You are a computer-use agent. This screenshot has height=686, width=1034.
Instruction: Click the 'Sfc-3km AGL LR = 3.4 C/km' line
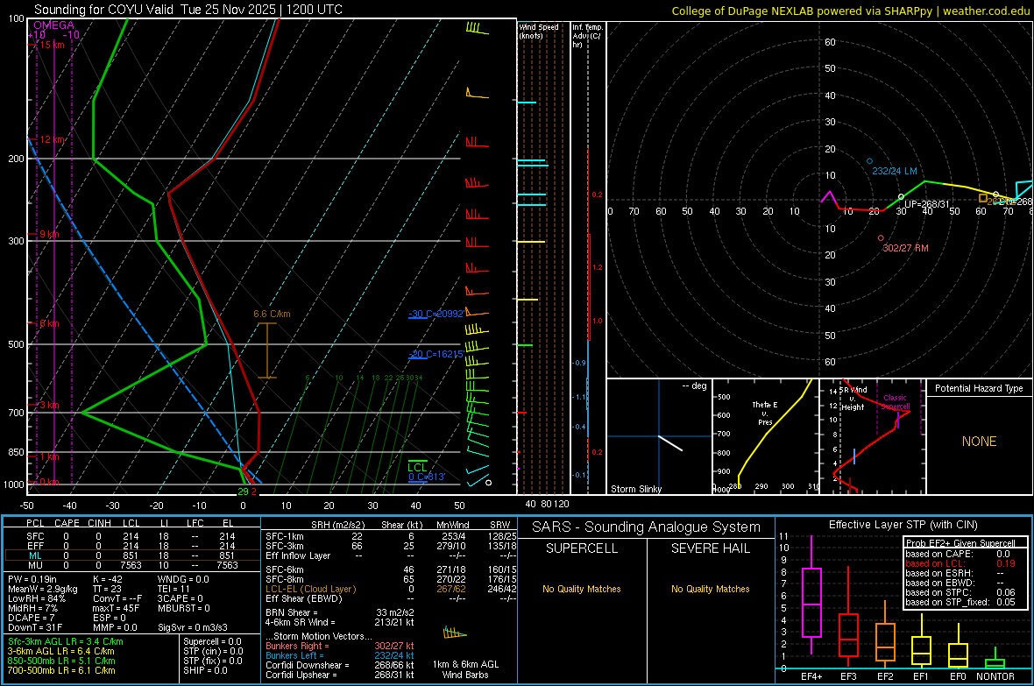click(x=66, y=641)
